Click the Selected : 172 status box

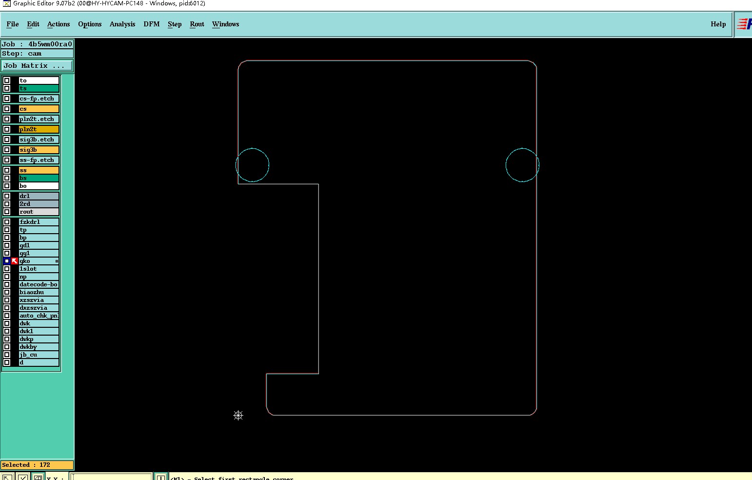37,465
